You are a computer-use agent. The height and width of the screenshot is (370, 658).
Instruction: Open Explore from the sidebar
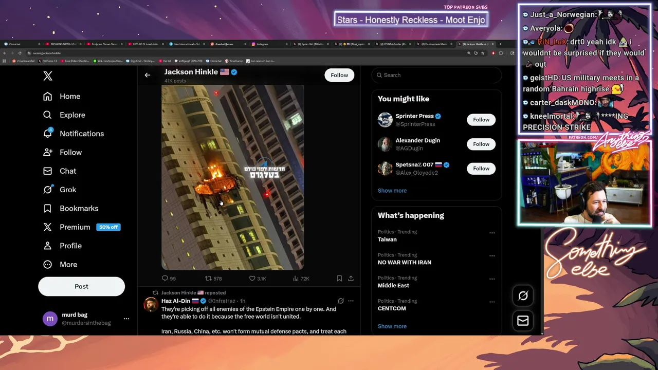(x=64, y=115)
